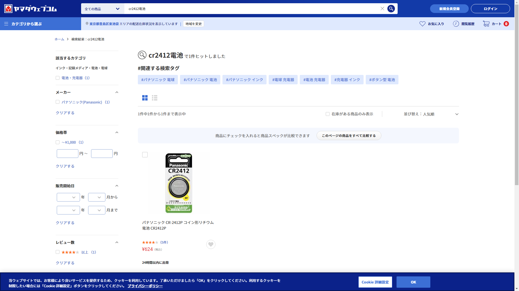Open the category selection menu
Image resolution: width=519 pixels, height=291 pixels.
click(x=23, y=24)
